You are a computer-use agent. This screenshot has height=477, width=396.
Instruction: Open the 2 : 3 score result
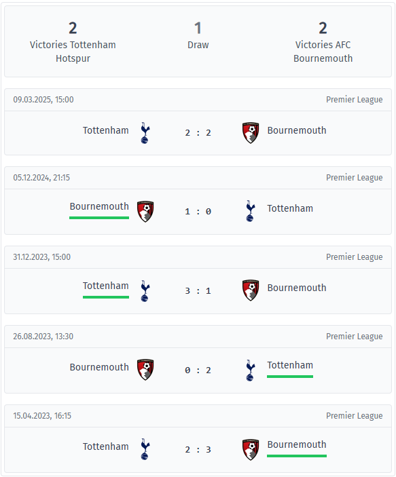click(x=198, y=450)
